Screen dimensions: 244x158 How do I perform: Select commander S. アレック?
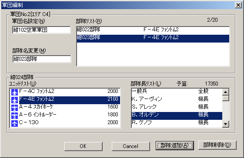point(177,108)
